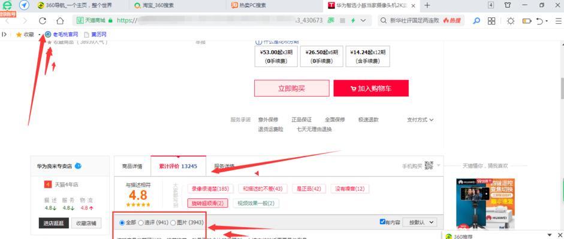Click the 收藏 favorites star
Screen dimensions: 564x239
click(19, 35)
